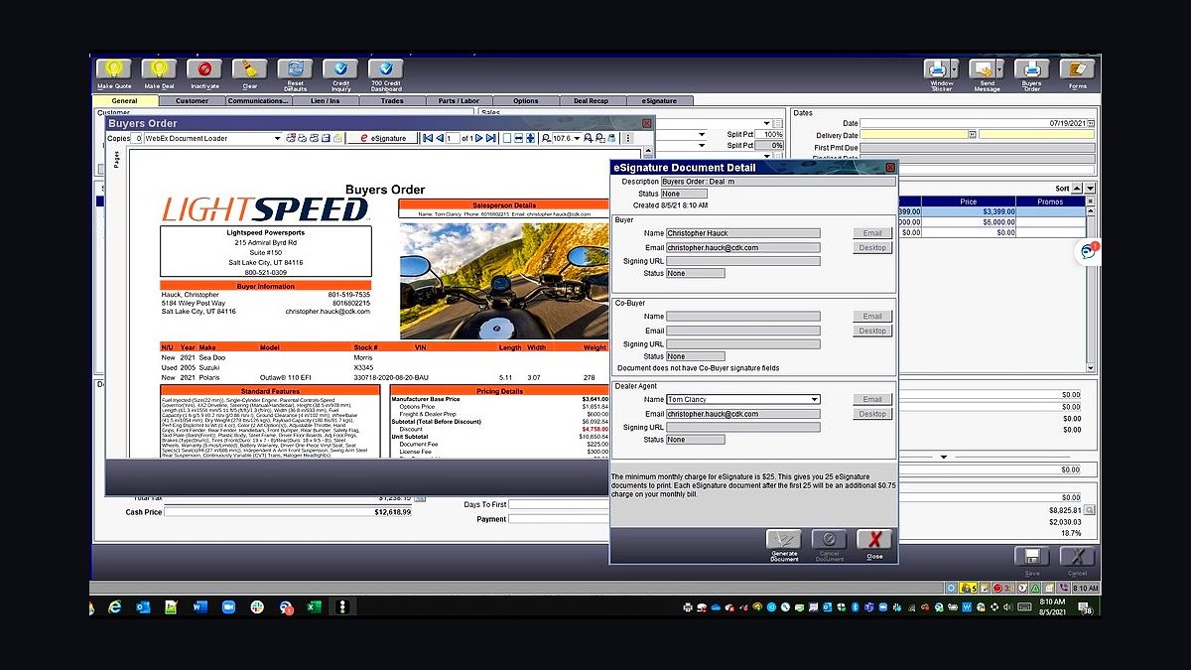Image resolution: width=1191 pixels, height=670 pixels.
Task: Click the Make Deal lightbulb icon
Action: [159, 70]
